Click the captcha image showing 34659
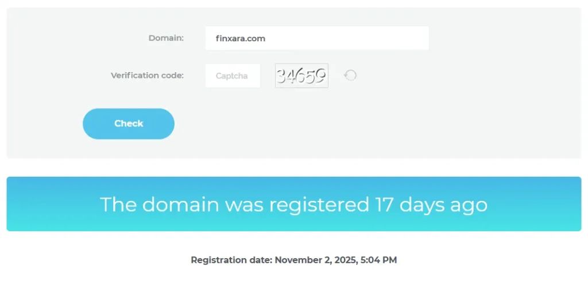 (301, 76)
